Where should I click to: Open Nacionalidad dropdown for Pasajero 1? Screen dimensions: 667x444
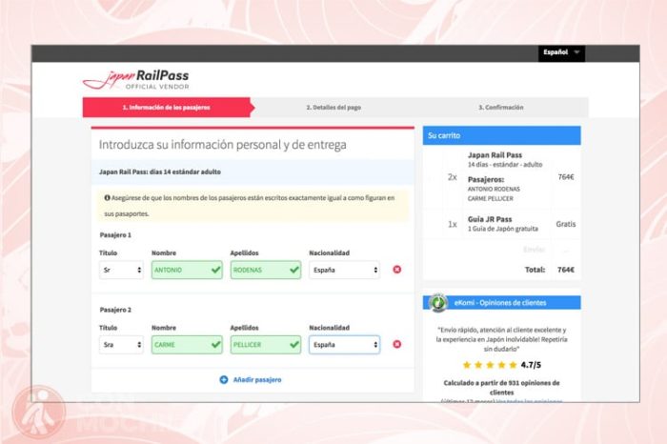[x=344, y=270]
